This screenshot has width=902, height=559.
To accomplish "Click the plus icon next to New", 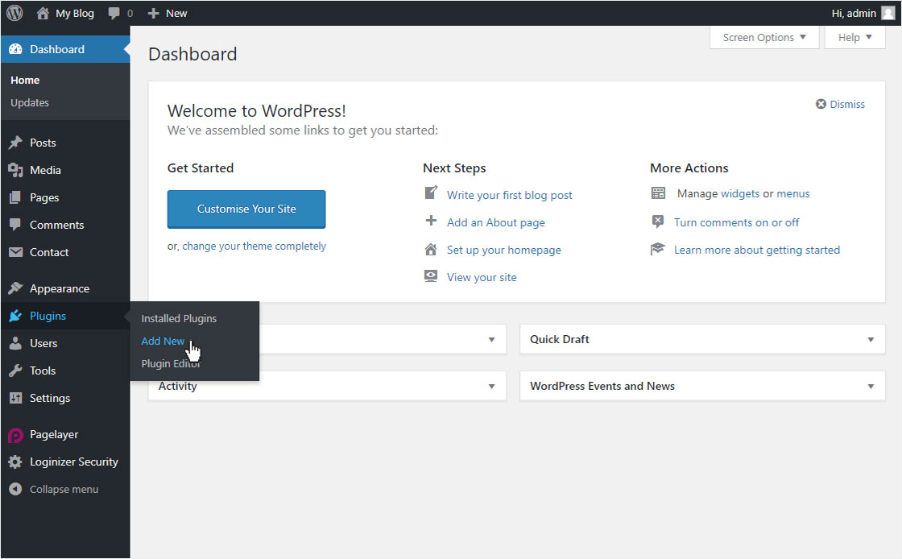I will tap(153, 13).
